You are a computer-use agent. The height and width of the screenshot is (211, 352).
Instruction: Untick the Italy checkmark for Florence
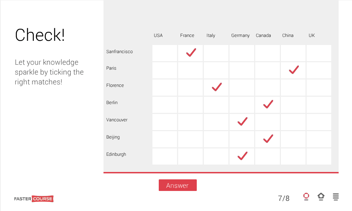coord(216,88)
